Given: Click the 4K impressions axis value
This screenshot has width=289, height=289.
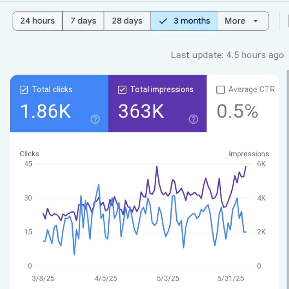Looking at the screenshot, I should coord(262,198).
